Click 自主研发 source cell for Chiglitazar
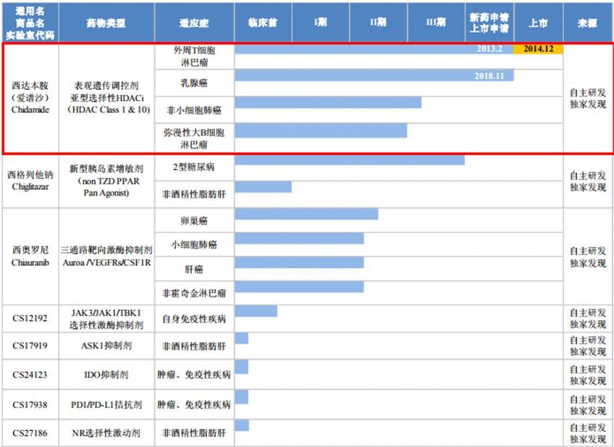 [x=588, y=181]
